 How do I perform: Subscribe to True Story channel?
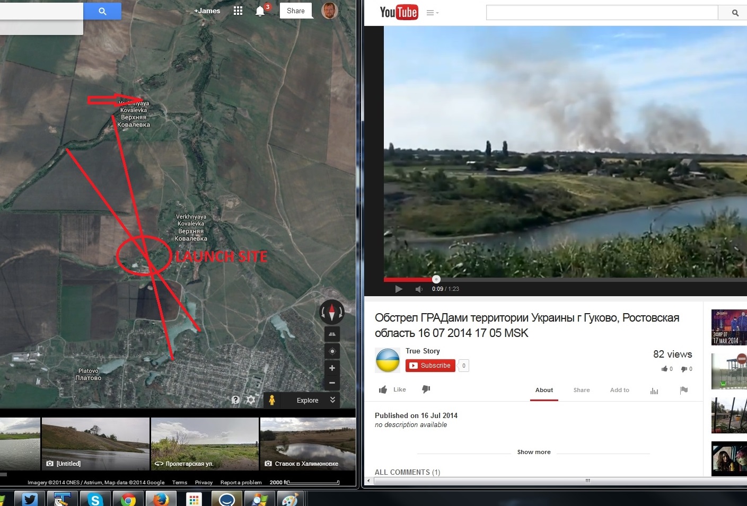[430, 366]
